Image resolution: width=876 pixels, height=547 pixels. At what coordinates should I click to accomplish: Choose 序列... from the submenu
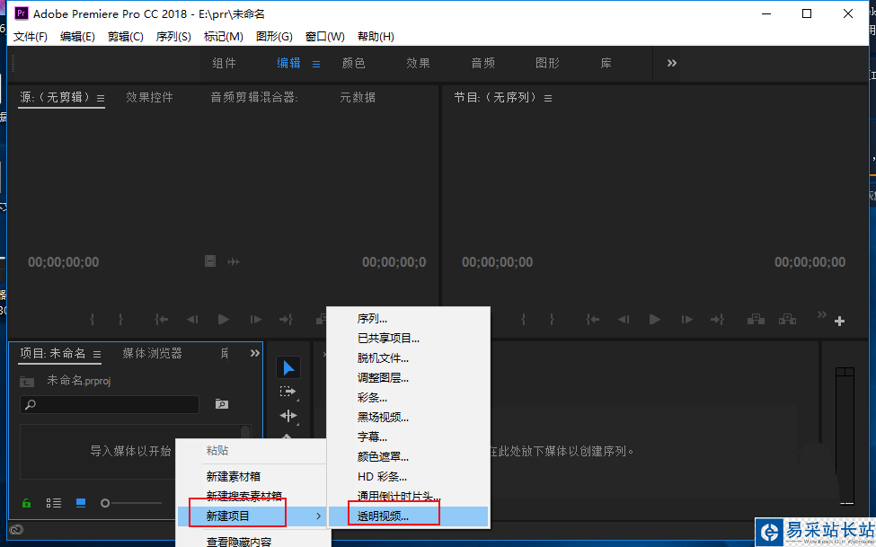coord(409,319)
